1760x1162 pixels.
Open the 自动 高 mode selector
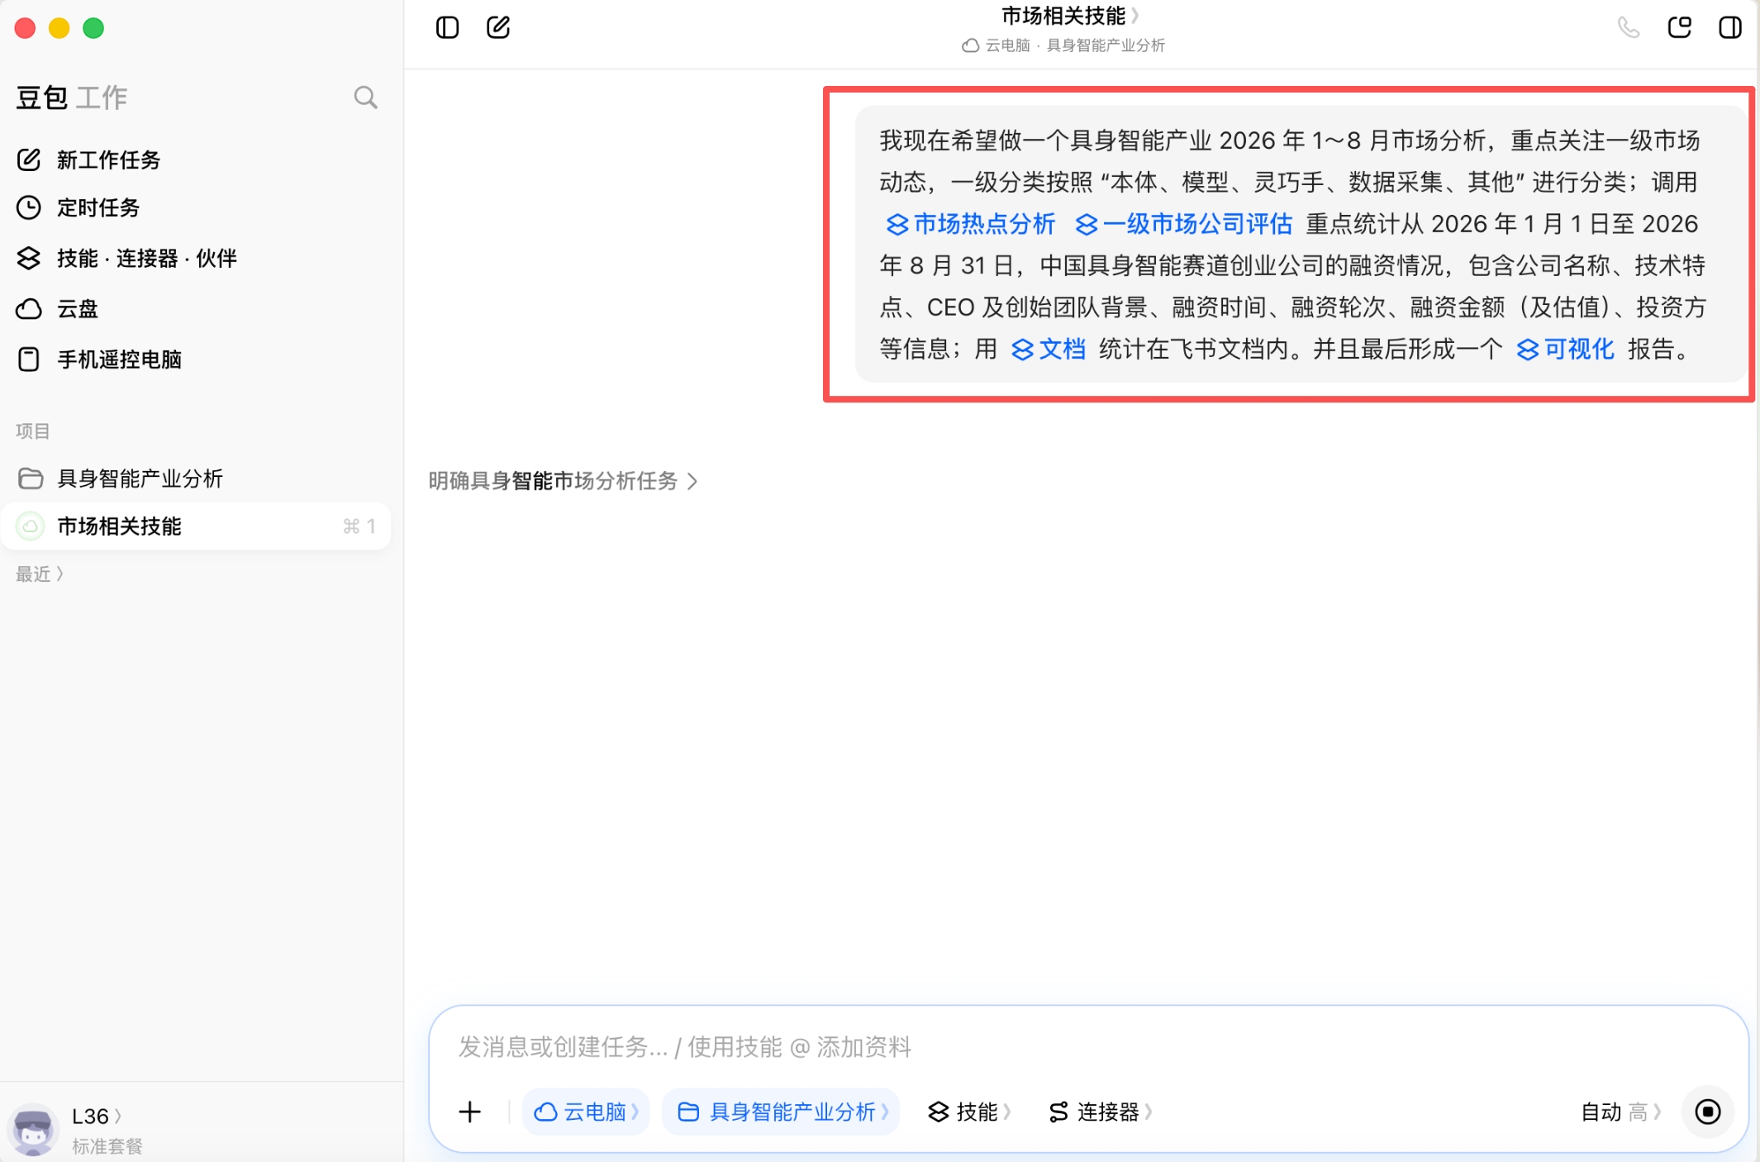[x=1620, y=1112]
